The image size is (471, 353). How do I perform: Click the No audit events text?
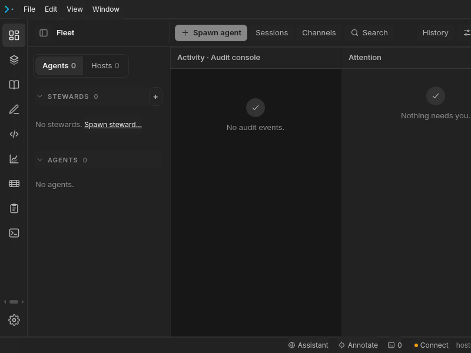256,128
